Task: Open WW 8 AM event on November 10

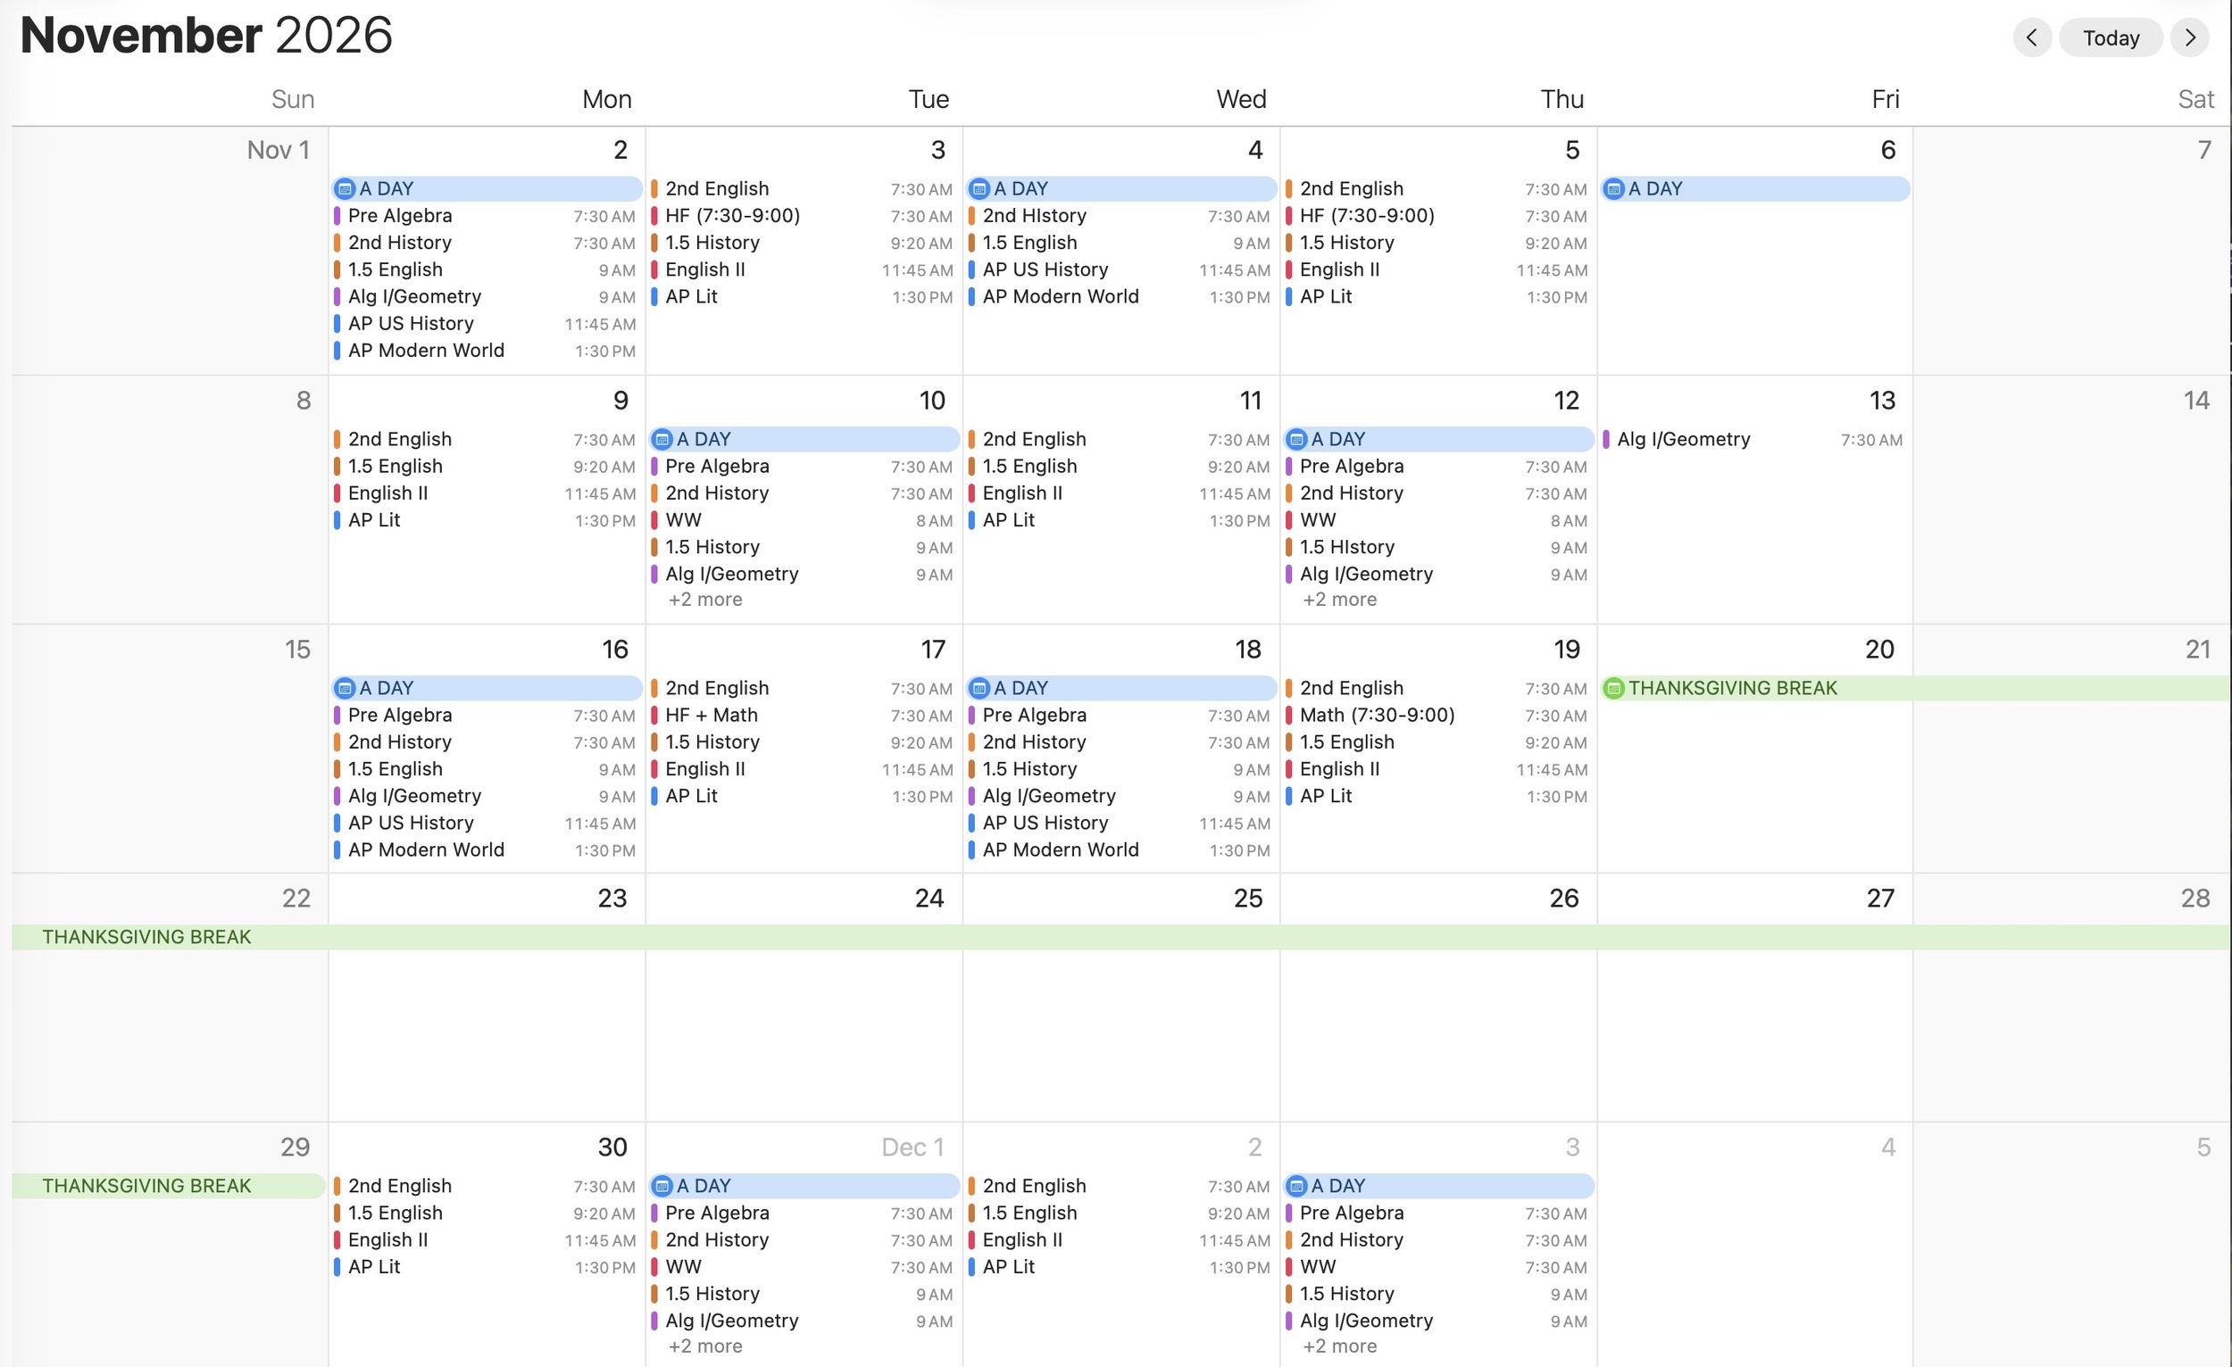Action: (803, 520)
